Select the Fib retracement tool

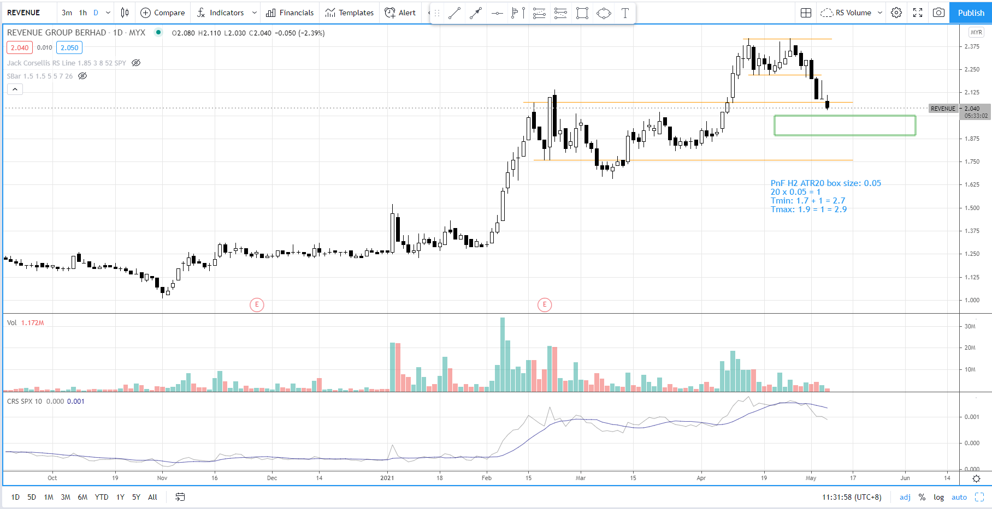pyautogui.click(x=539, y=13)
